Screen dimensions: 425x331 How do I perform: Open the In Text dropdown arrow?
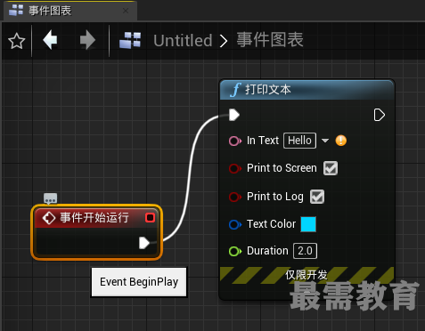pos(325,141)
